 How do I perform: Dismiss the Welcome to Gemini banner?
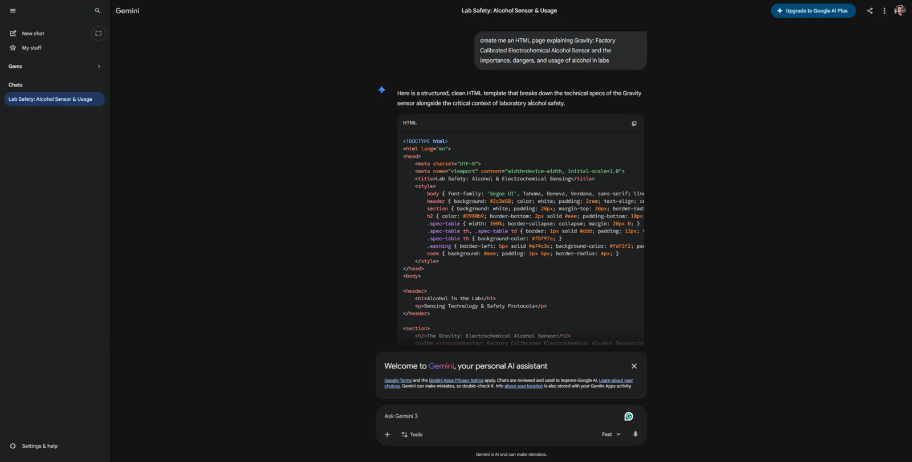click(x=634, y=366)
